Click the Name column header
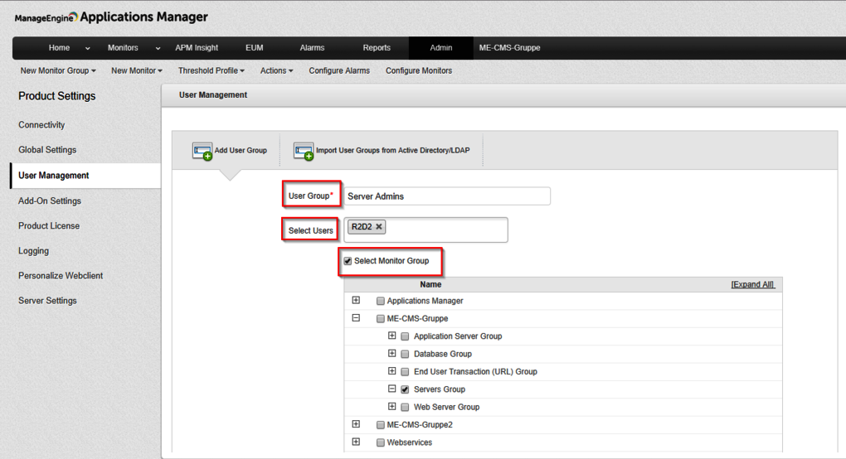The height and width of the screenshot is (459, 846). 430,284
